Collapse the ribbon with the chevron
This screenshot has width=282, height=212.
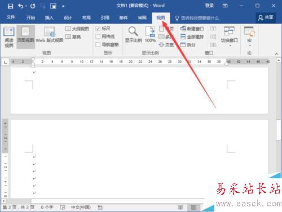click(276, 54)
